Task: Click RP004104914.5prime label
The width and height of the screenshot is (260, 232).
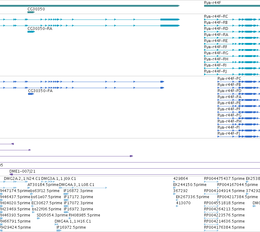Action: [224, 191]
